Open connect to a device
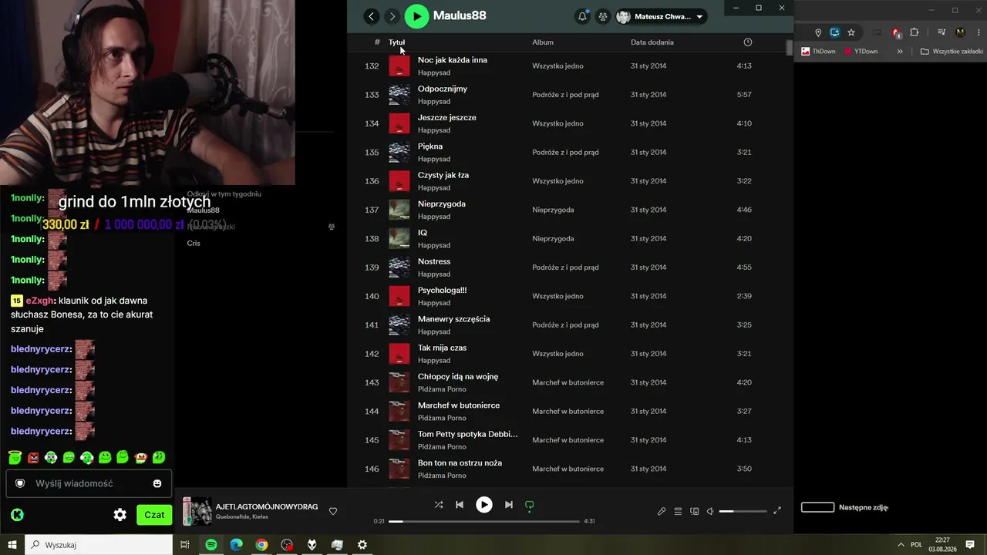Viewport: 987px width, 555px height. pos(694,511)
